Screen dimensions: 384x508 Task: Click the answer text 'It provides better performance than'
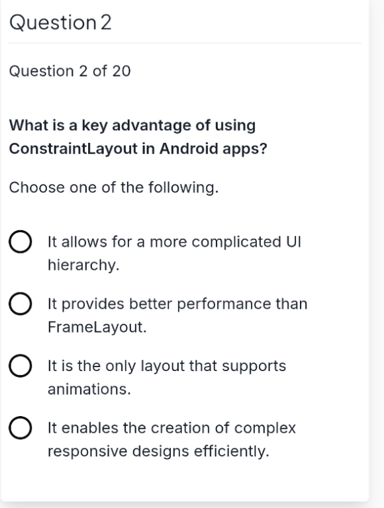click(x=177, y=304)
